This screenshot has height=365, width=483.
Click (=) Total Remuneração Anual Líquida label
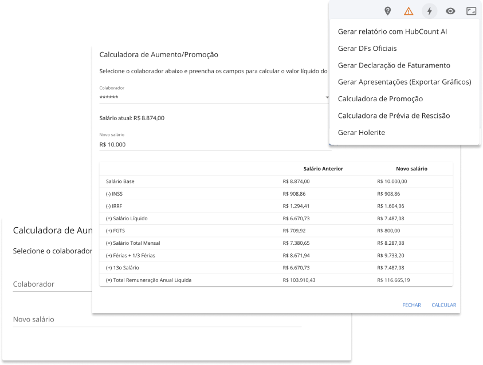pyautogui.click(x=149, y=280)
